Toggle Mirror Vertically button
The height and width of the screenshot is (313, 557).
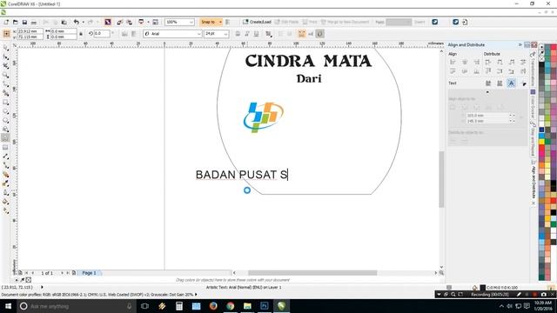coord(133,34)
